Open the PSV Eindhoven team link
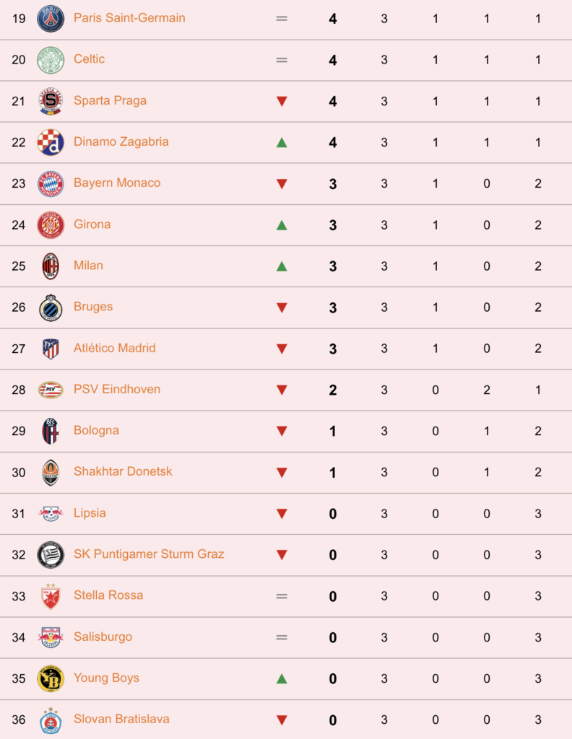Viewport: 572px width, 739px height. 117,389
